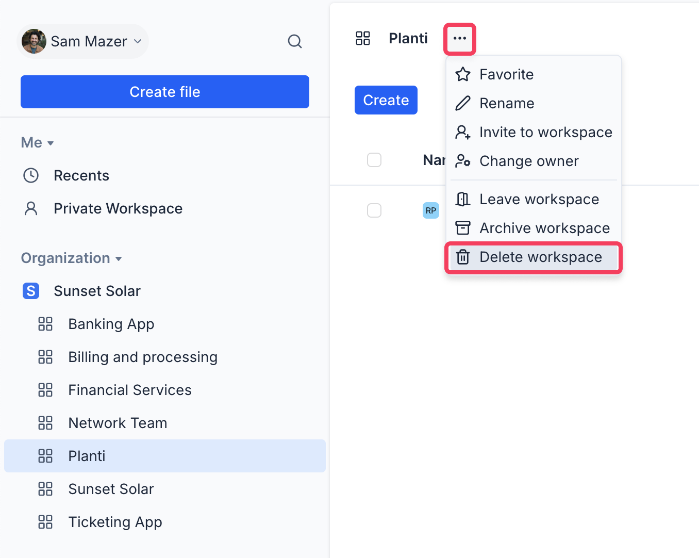
Task: Check the checkbox for the RP row
Action: click(374, 210)
